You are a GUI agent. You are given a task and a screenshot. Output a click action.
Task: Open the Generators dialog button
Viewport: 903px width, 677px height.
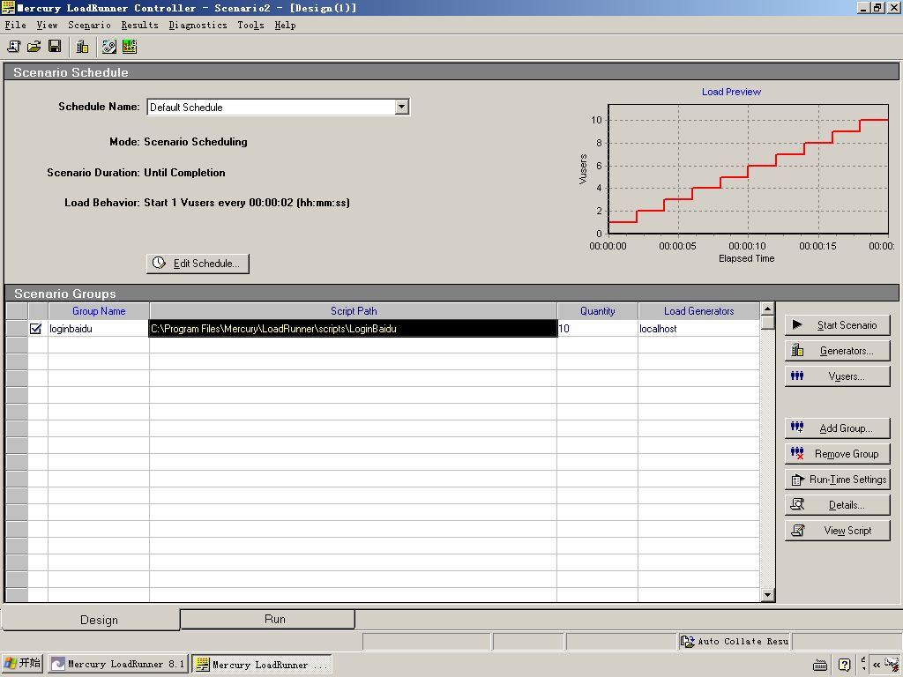tap(838, 351)
